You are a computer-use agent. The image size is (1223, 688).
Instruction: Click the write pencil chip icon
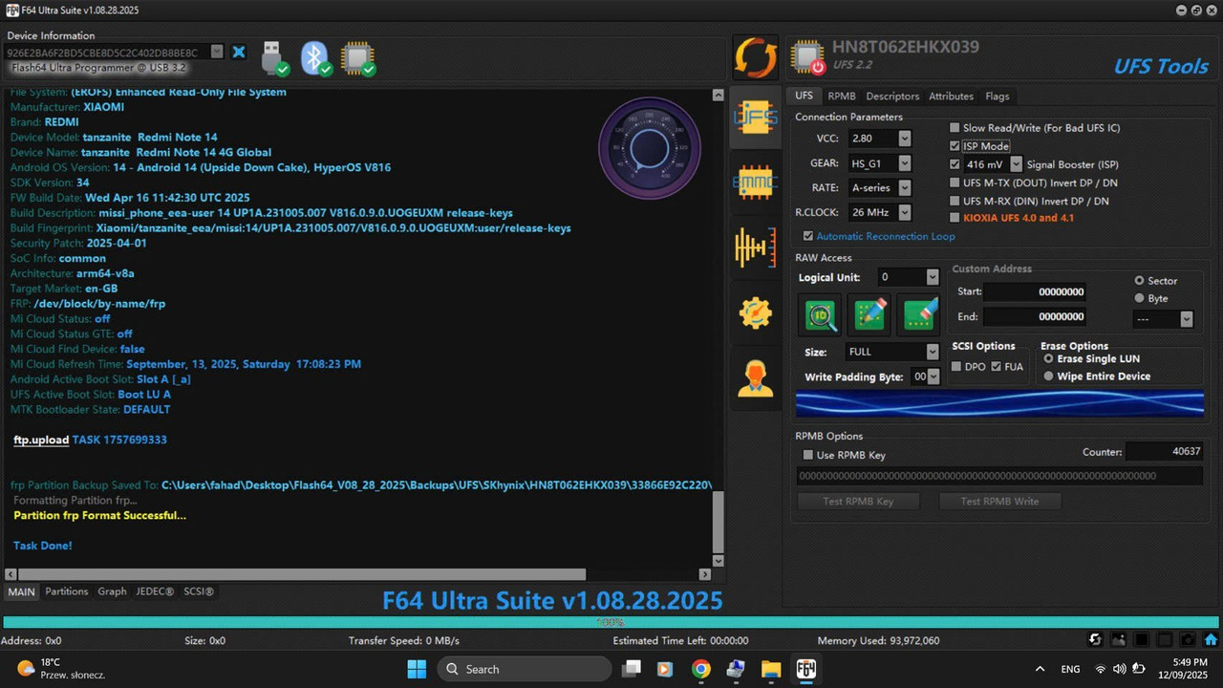click(870, 314)
